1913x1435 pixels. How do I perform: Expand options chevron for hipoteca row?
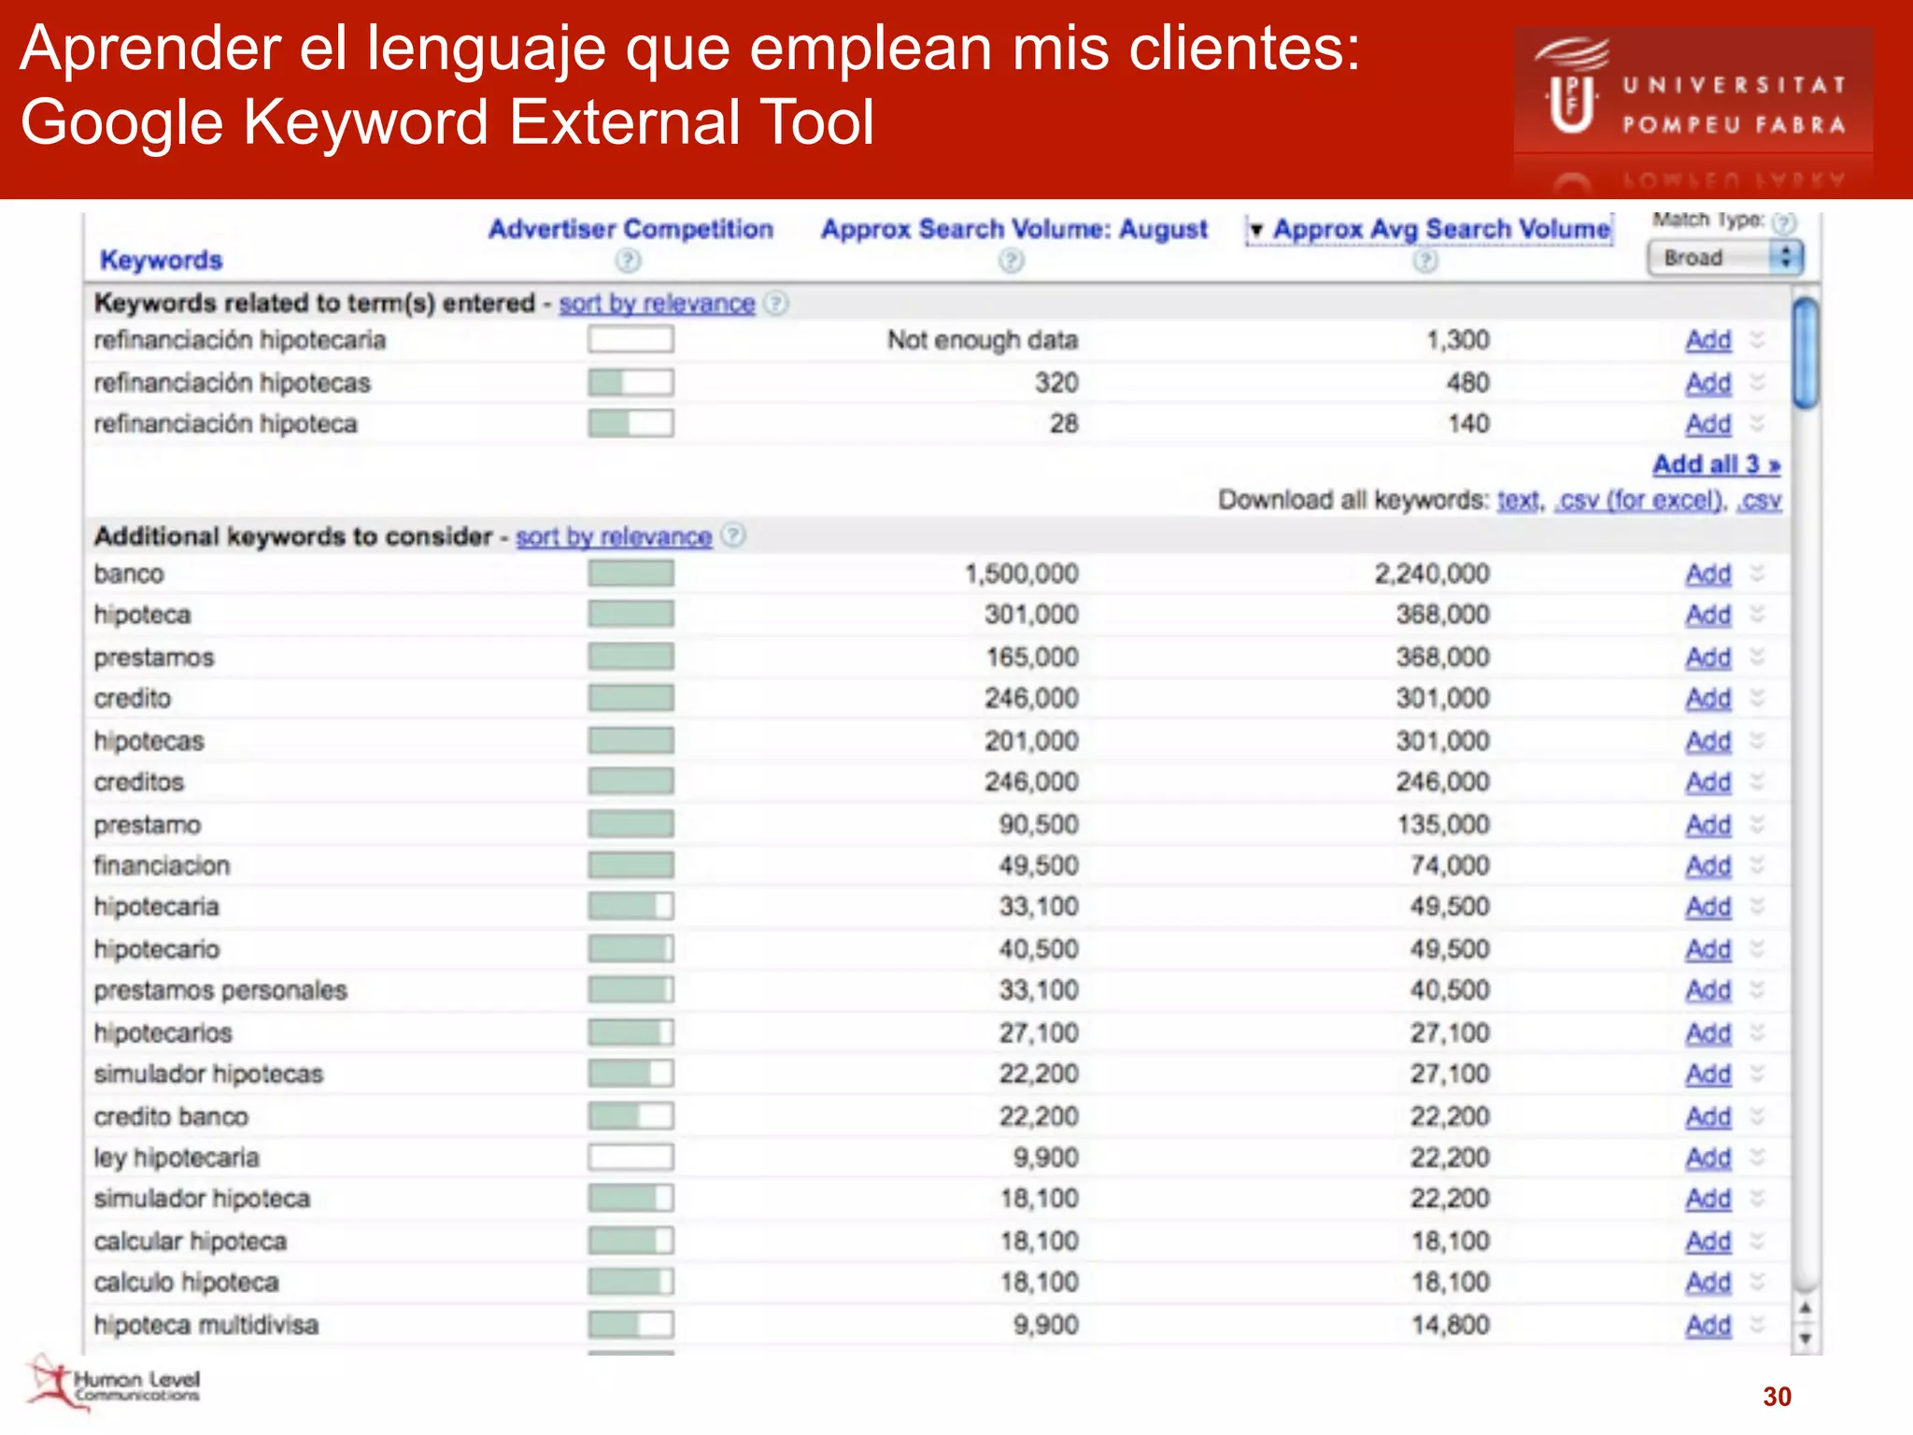(1757, 614)
